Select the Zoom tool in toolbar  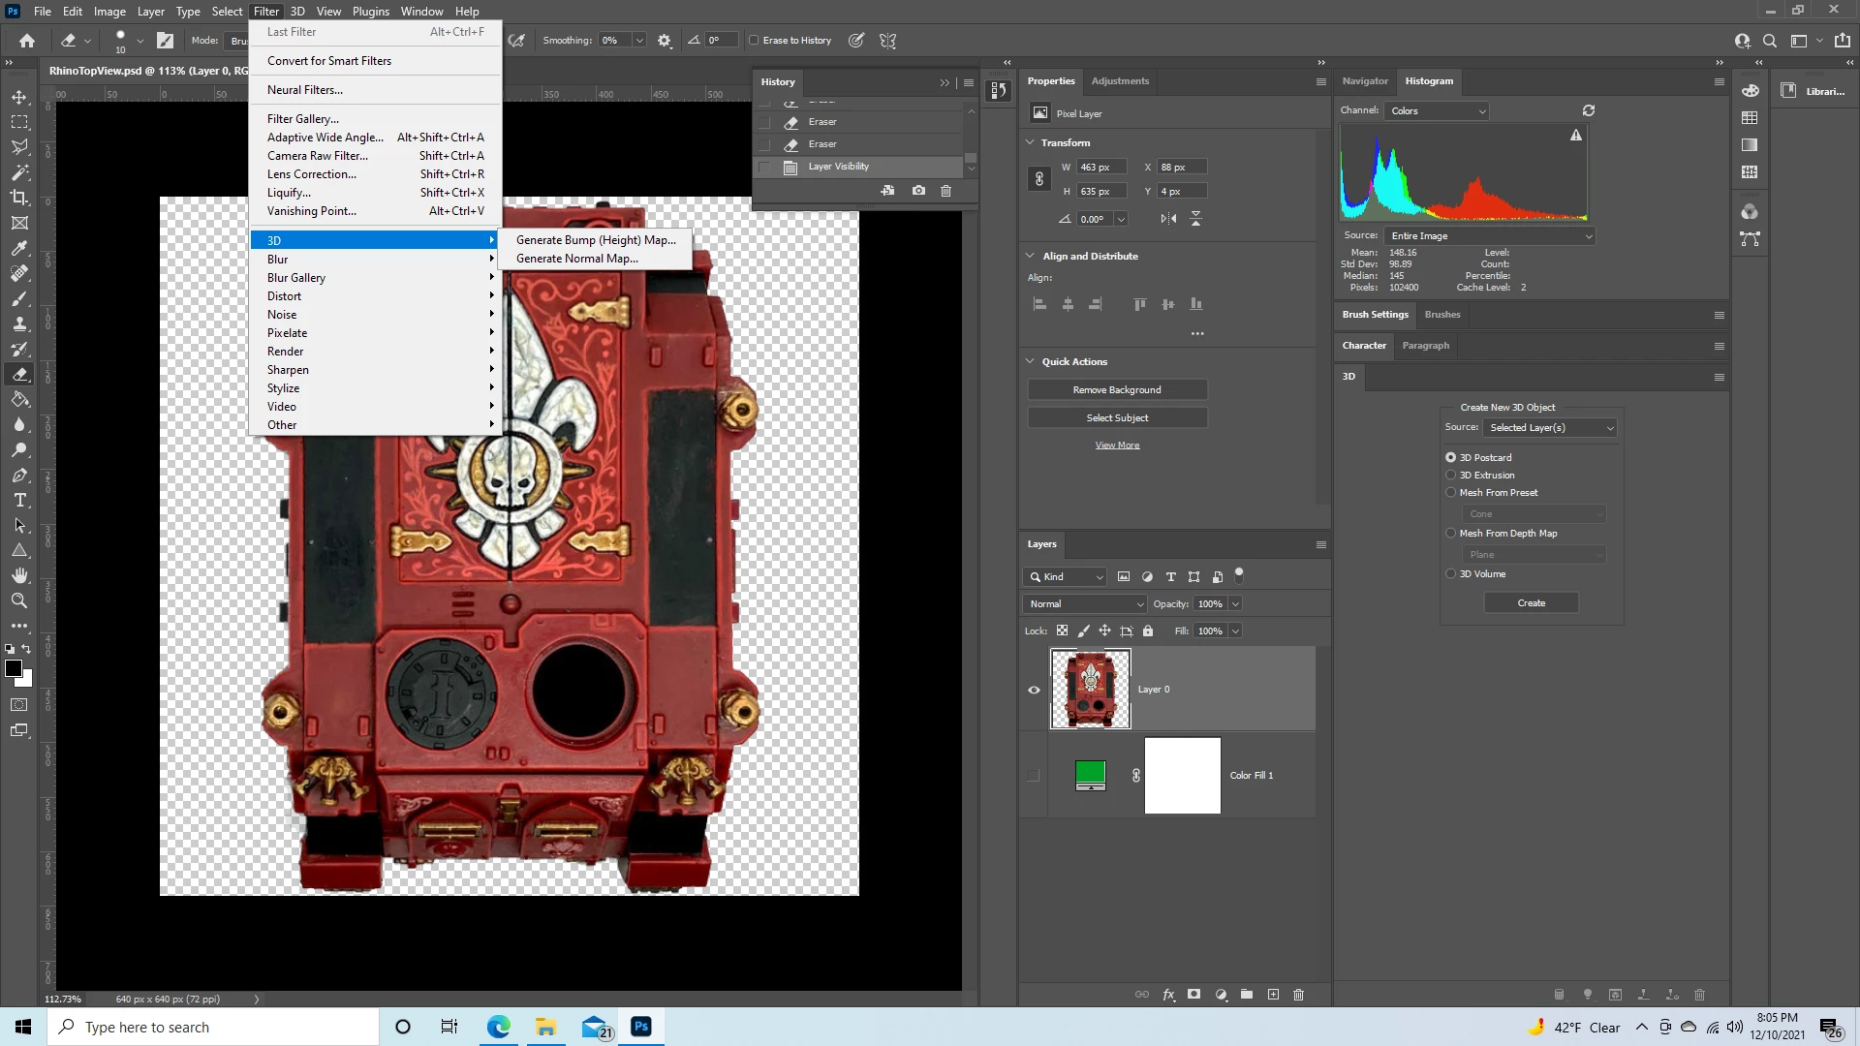(19, 600)
